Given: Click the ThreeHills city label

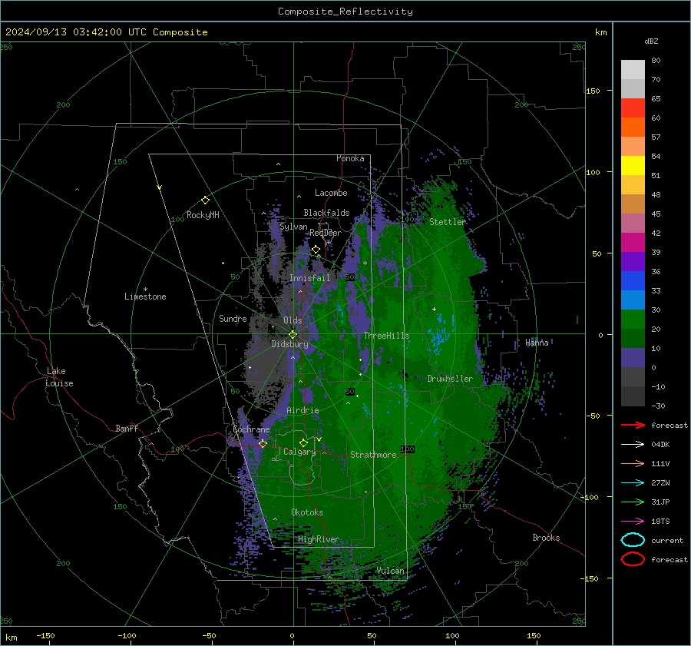Looking at the screenshot, I should pos(386,336).
